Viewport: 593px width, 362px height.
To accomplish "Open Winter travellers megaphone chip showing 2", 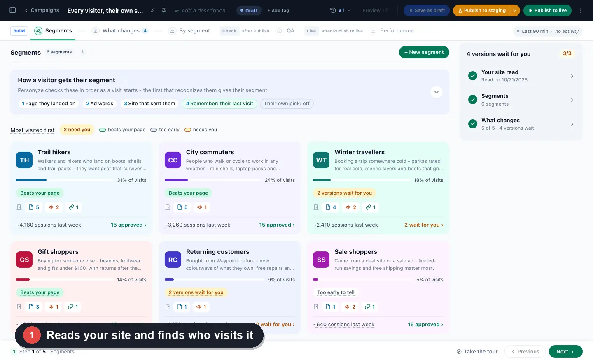I will click(351, 207).
